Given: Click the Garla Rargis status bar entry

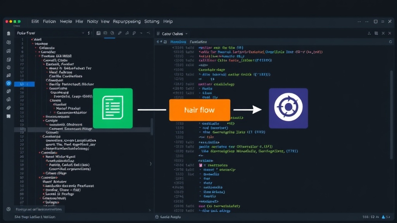Looking at the screenshot, I should 170,217.
